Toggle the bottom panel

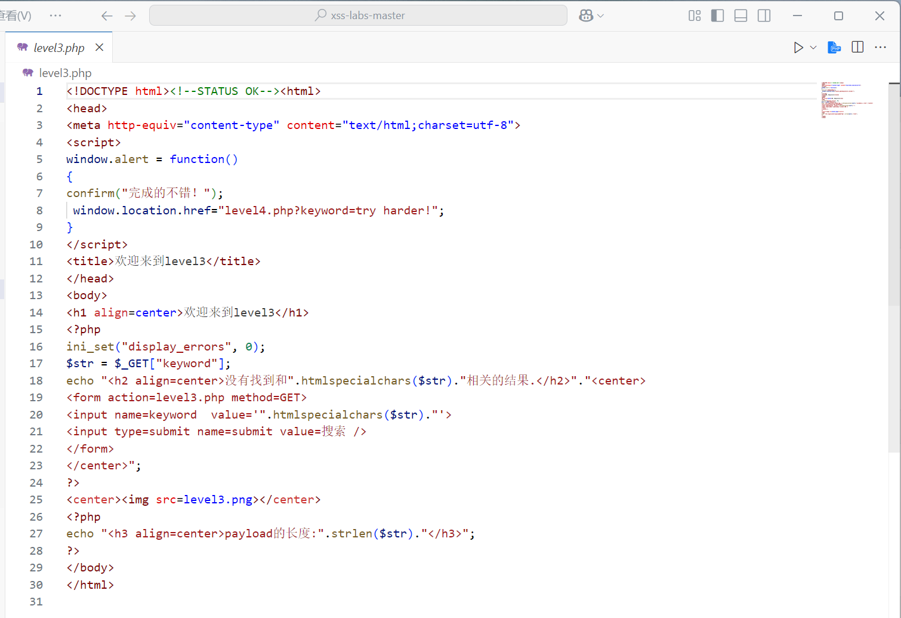pos(740,16)
